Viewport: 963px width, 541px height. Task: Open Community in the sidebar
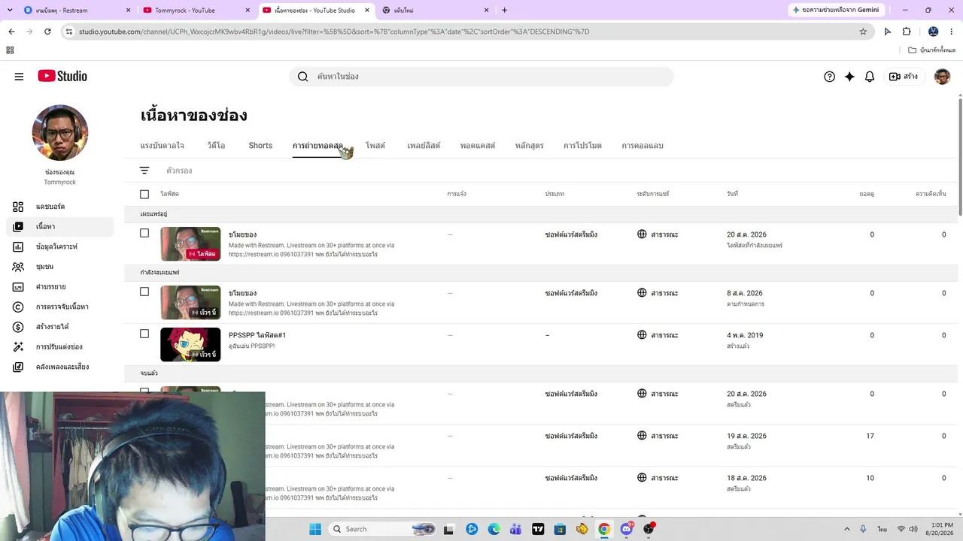[x=60, y=267]
